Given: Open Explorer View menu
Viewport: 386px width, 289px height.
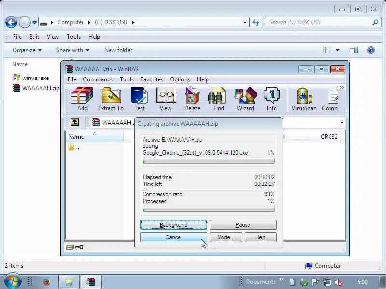Looking at the screenshot, I should [53, 37].
